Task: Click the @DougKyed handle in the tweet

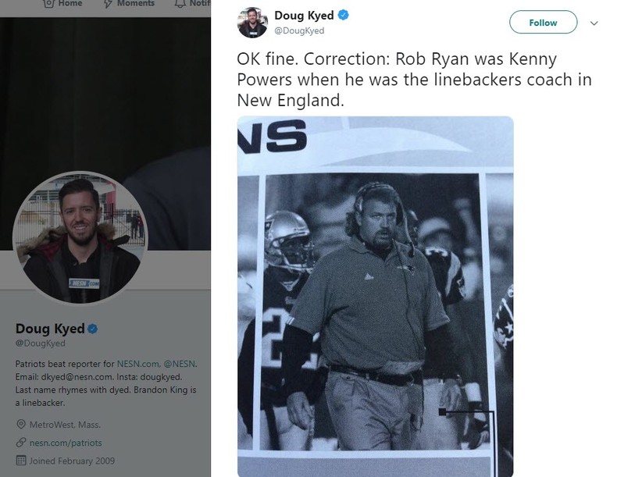Action: pyautogui.click(x=299, y=30)
